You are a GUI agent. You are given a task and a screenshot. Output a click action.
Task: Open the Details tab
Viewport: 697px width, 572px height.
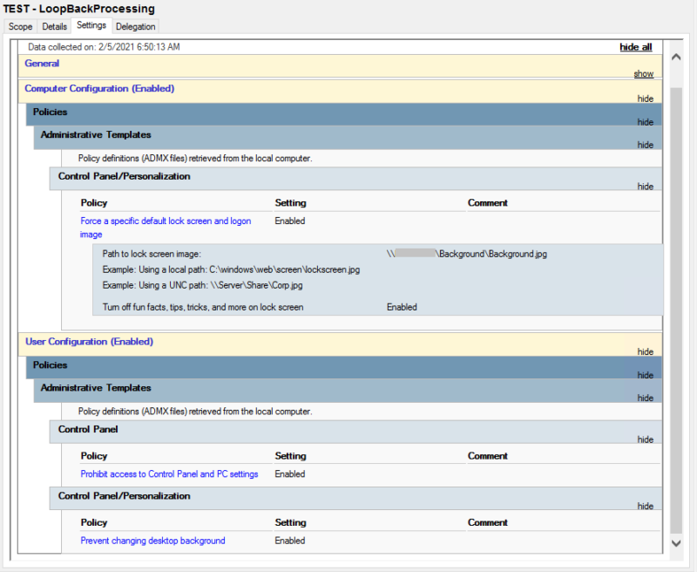click(x=53, y=26)
